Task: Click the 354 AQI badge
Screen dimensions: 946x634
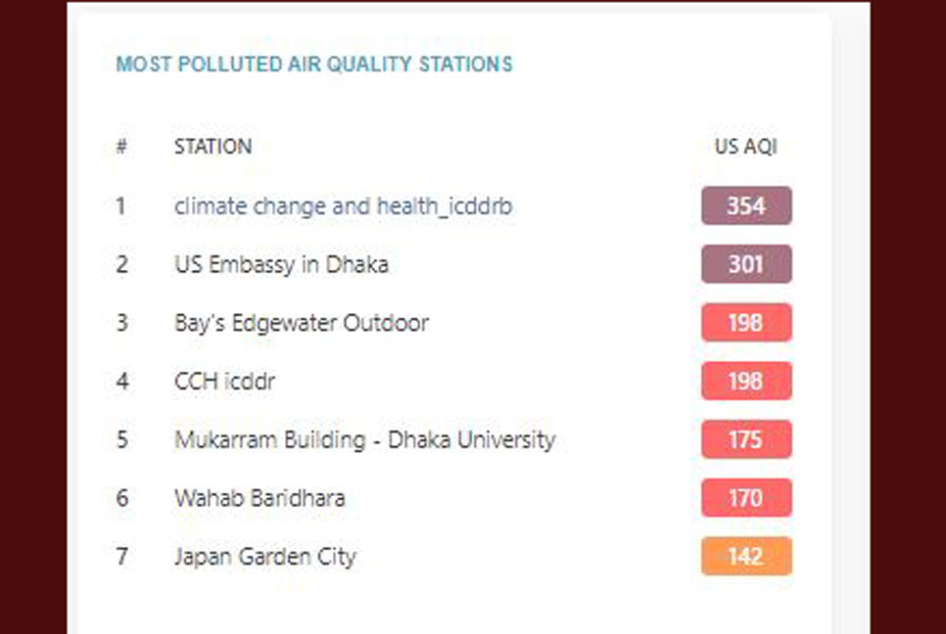Action: point(746,206)
